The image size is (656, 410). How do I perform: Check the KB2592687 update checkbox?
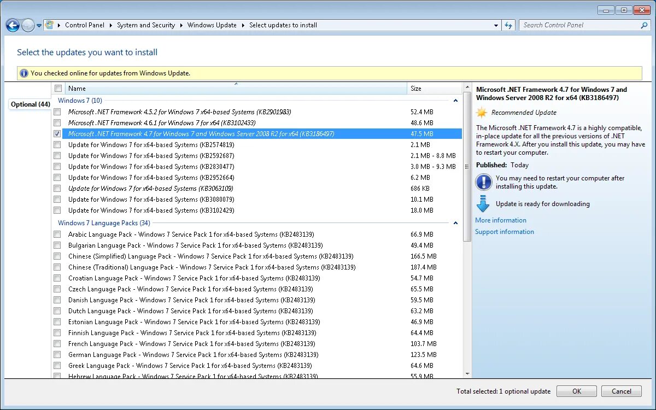tap(57, 156)
